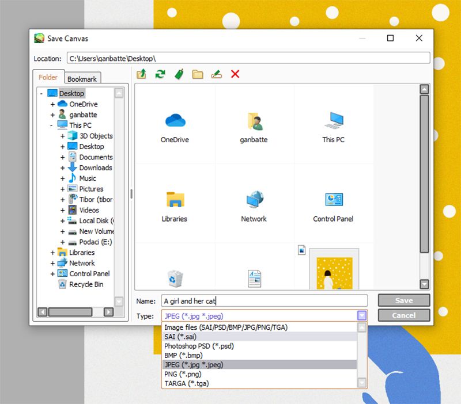Image resolution: width=461 pixels, height=404 pixels.
Task: Choose JPEG (*.jpg *.jpeg) in the list
Action: click(x=259, y=365)
